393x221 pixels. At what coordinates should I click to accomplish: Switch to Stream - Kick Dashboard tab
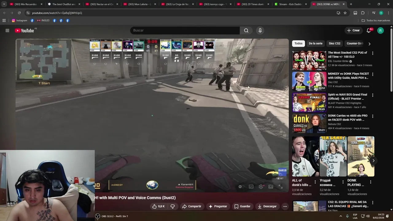tap(291, 4)
